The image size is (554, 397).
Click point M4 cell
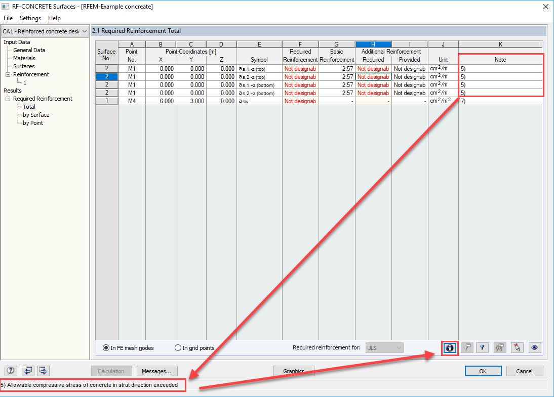tap(132, 101)
